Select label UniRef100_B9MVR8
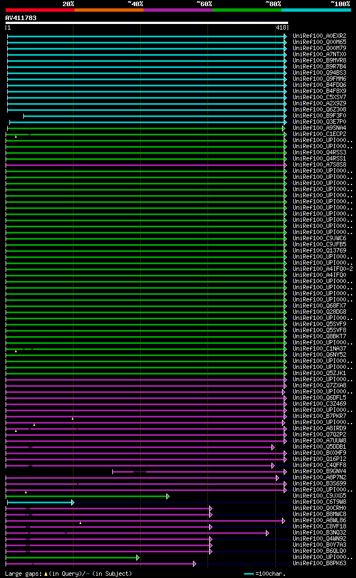The width and height of the screenshot is (356, 578). click(319, 60)
